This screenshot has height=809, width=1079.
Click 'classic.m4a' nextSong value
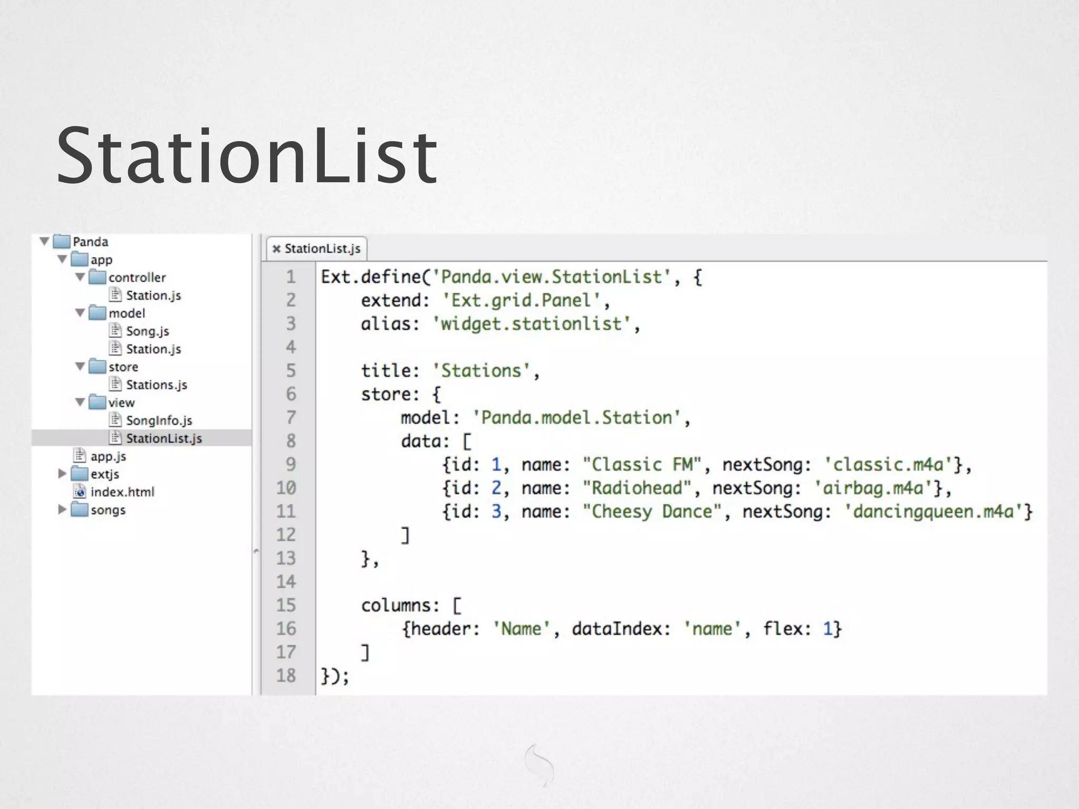pos(888,465)
